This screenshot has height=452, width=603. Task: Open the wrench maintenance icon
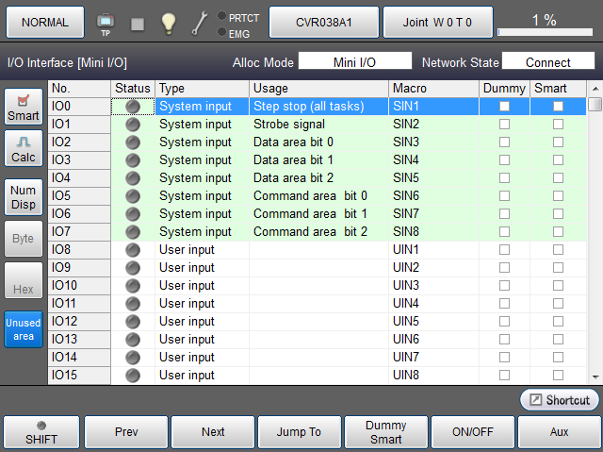tap(199, 22)
